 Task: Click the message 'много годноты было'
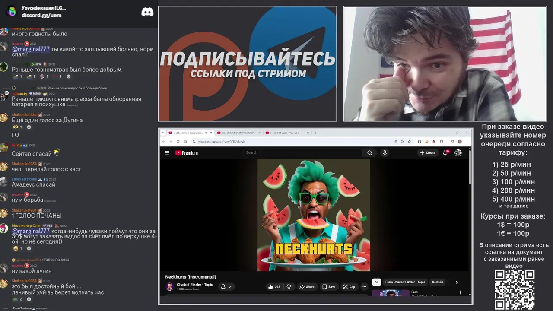tap(39, 34)
